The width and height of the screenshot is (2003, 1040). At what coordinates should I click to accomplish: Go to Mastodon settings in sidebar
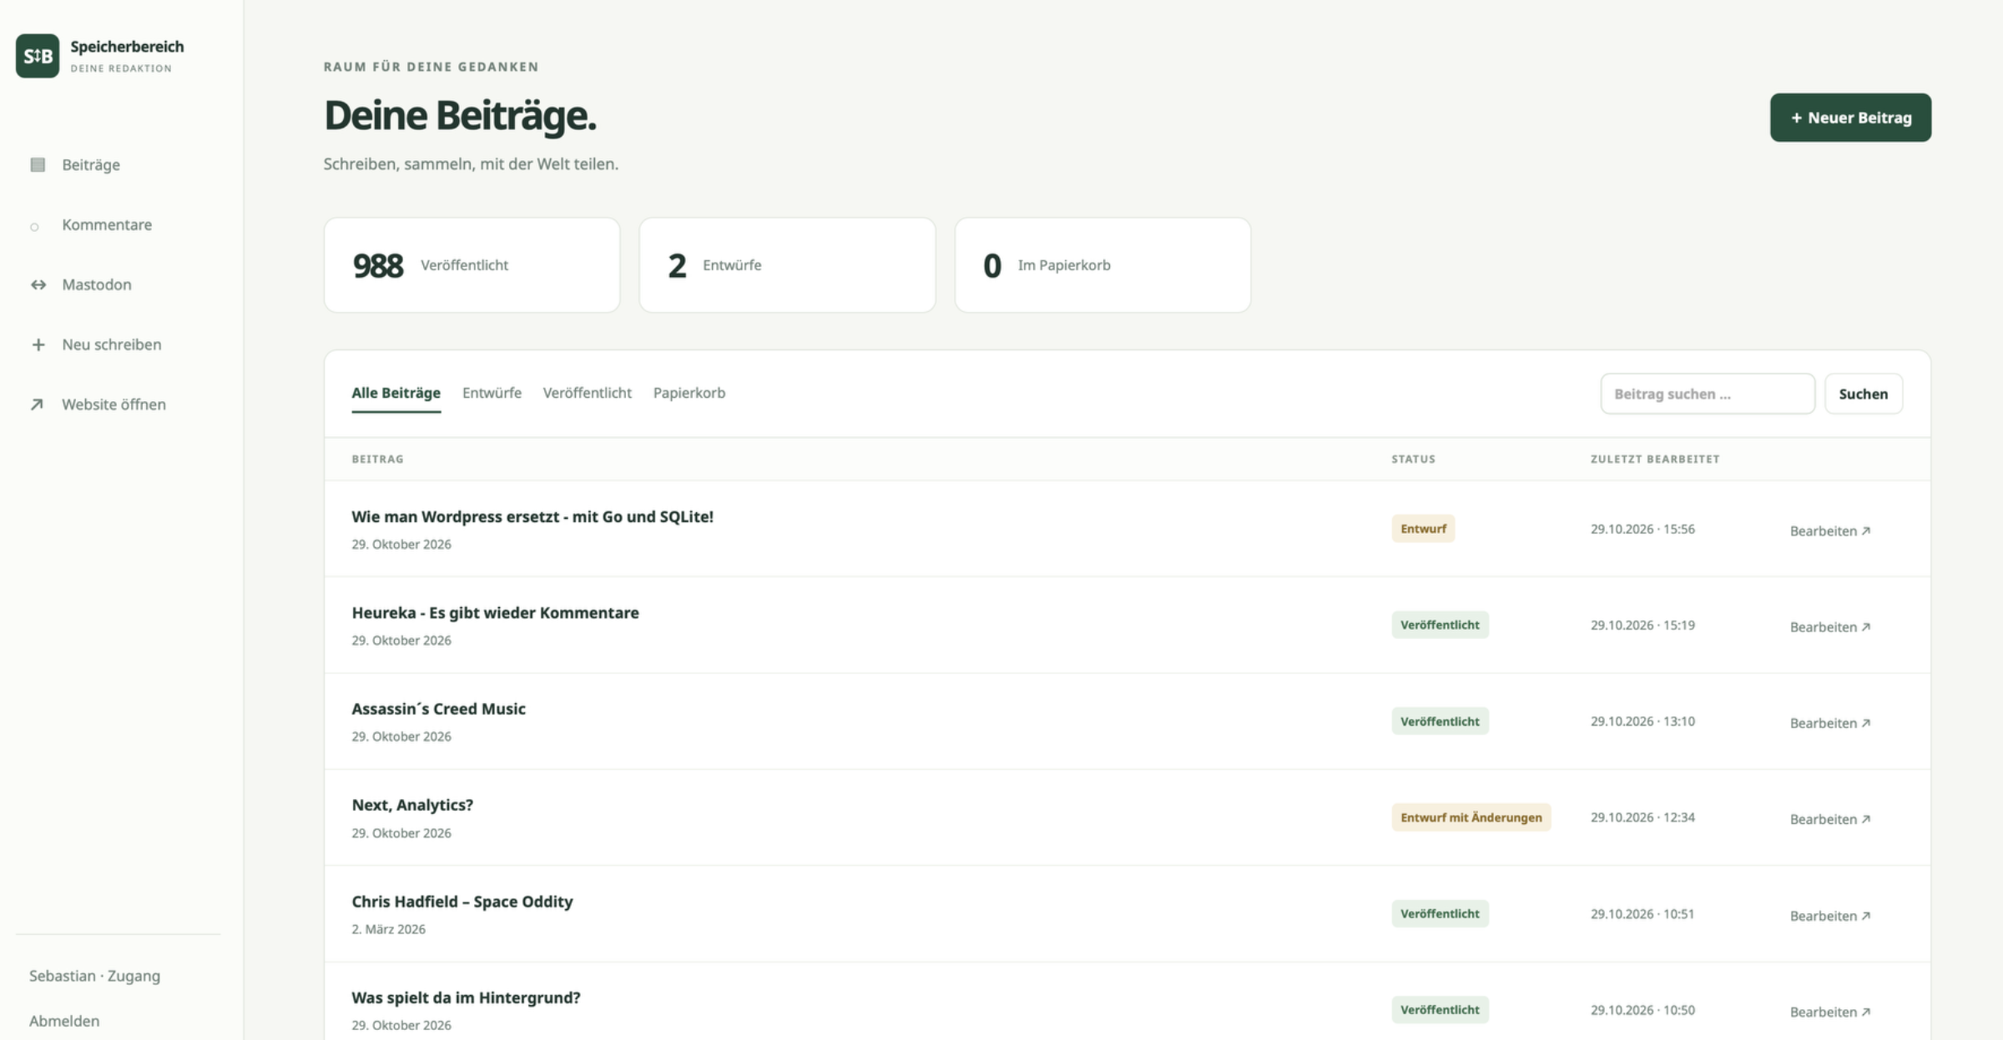tap(97, 284)
